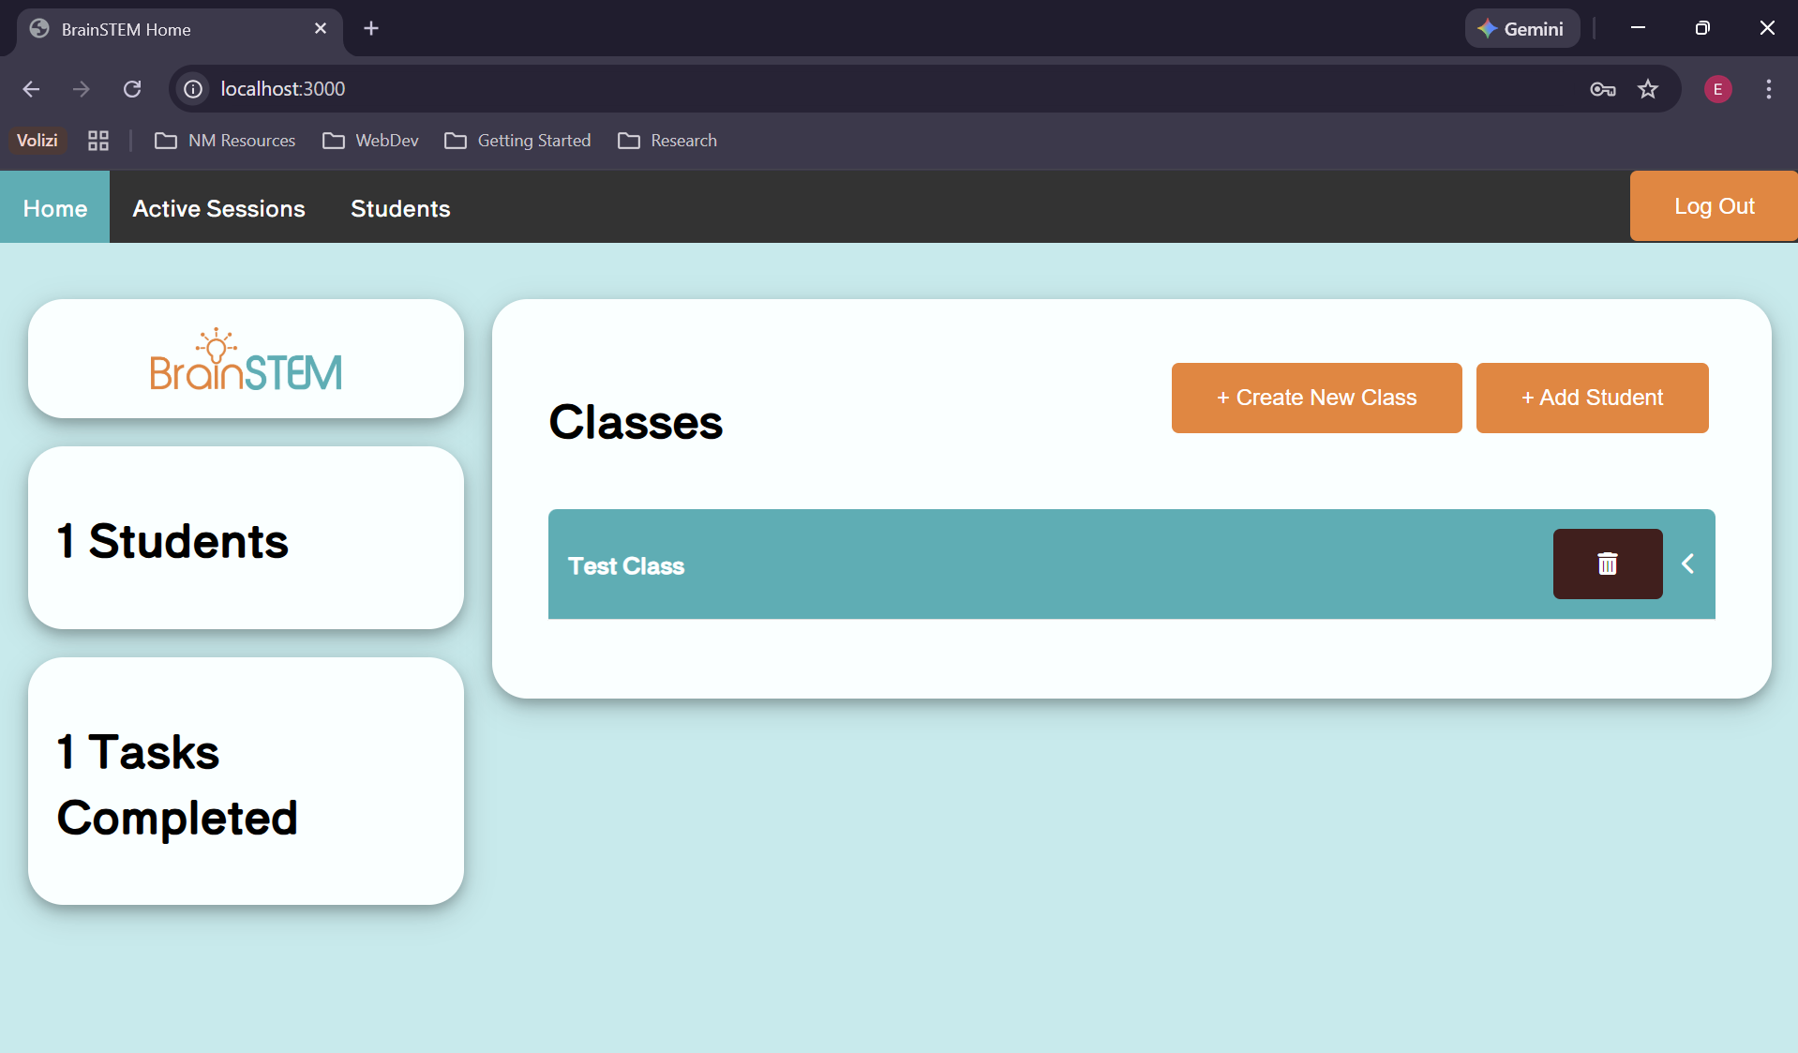Switch to the Active Sessions tab
This screenshot has height=1053, width=1798.
218,208
